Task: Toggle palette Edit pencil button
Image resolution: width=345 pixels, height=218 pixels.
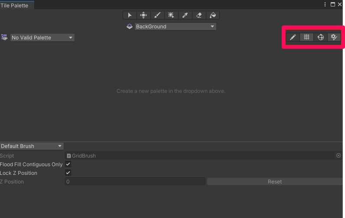Action: tap(293, 37)
